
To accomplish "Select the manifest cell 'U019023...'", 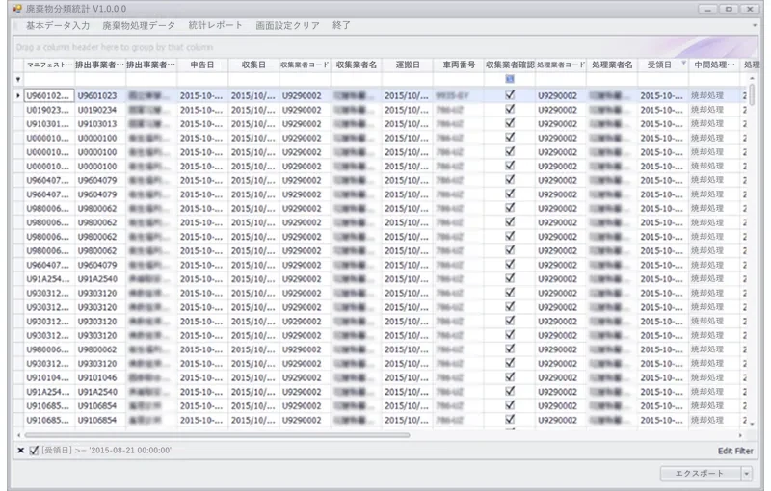I will [49, 110].
